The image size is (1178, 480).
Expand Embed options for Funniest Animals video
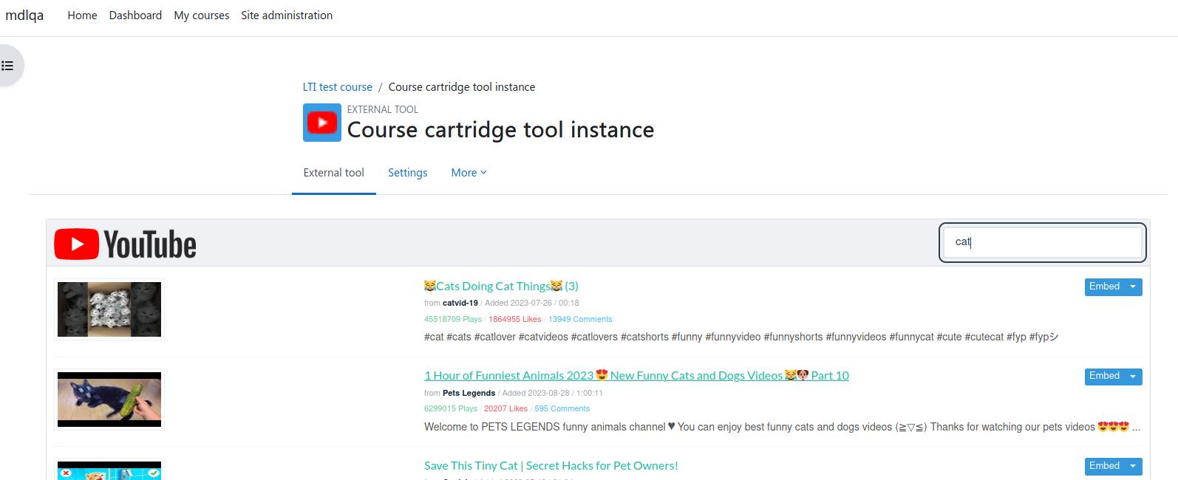pyautogui.click(x=1133, y=376)
